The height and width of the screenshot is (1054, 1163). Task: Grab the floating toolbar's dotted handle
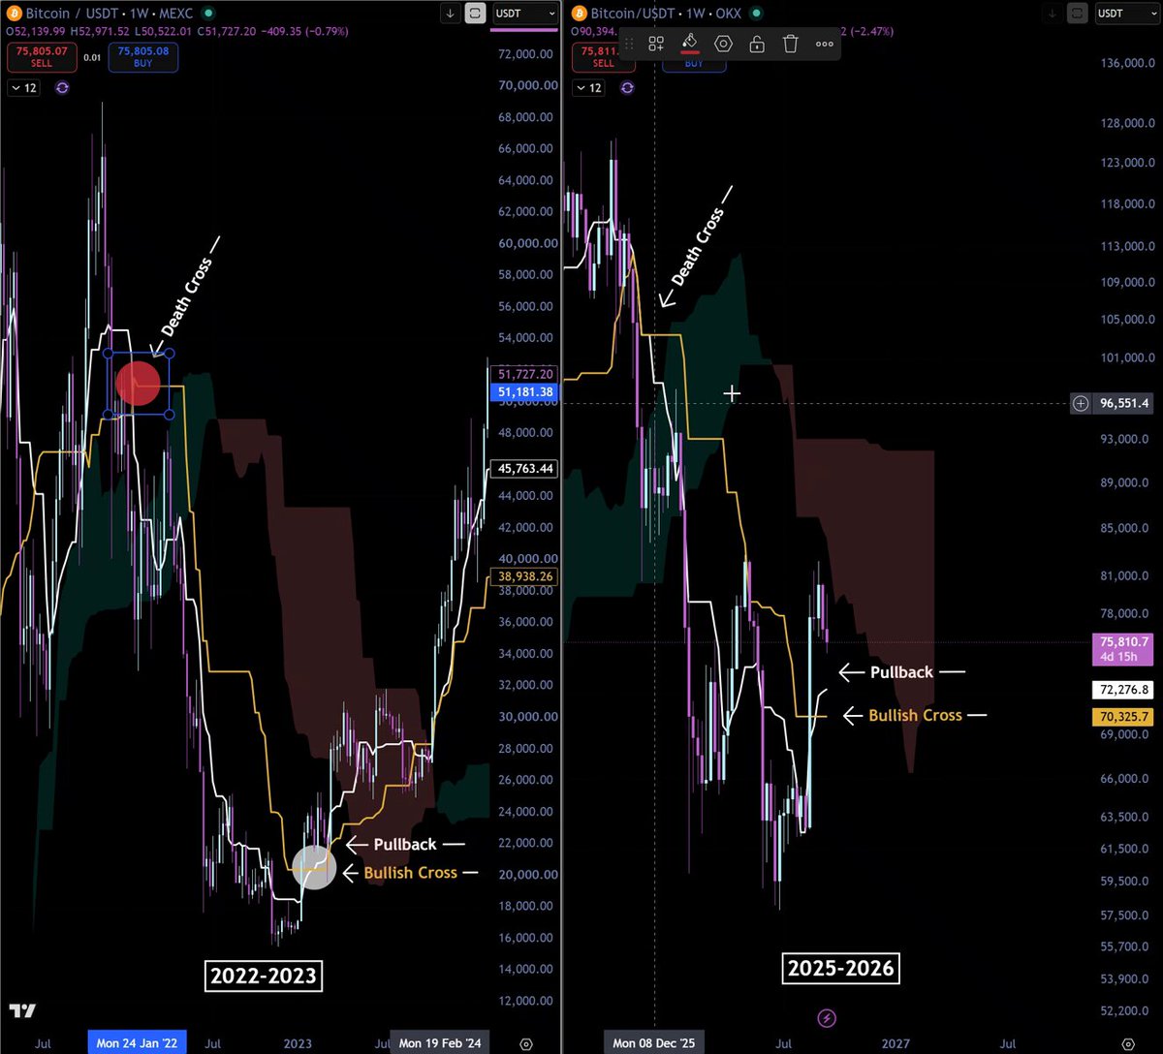pyautogui.click(x=628, y=44)
